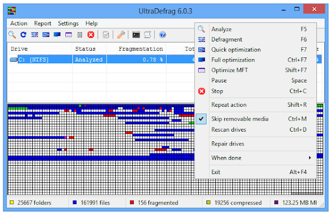Screen dimensions: 332x215
Task: Click the boot time script toolbar icon
Action: click(147, 35)
